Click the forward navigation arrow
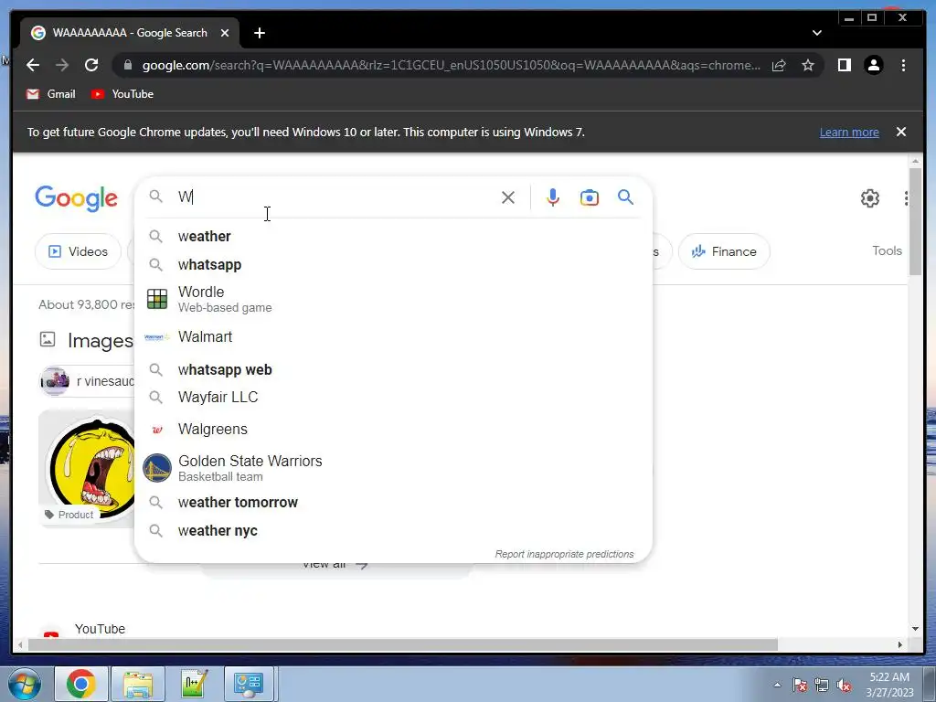This screenshot has width=936, height=702. [62, 65]
